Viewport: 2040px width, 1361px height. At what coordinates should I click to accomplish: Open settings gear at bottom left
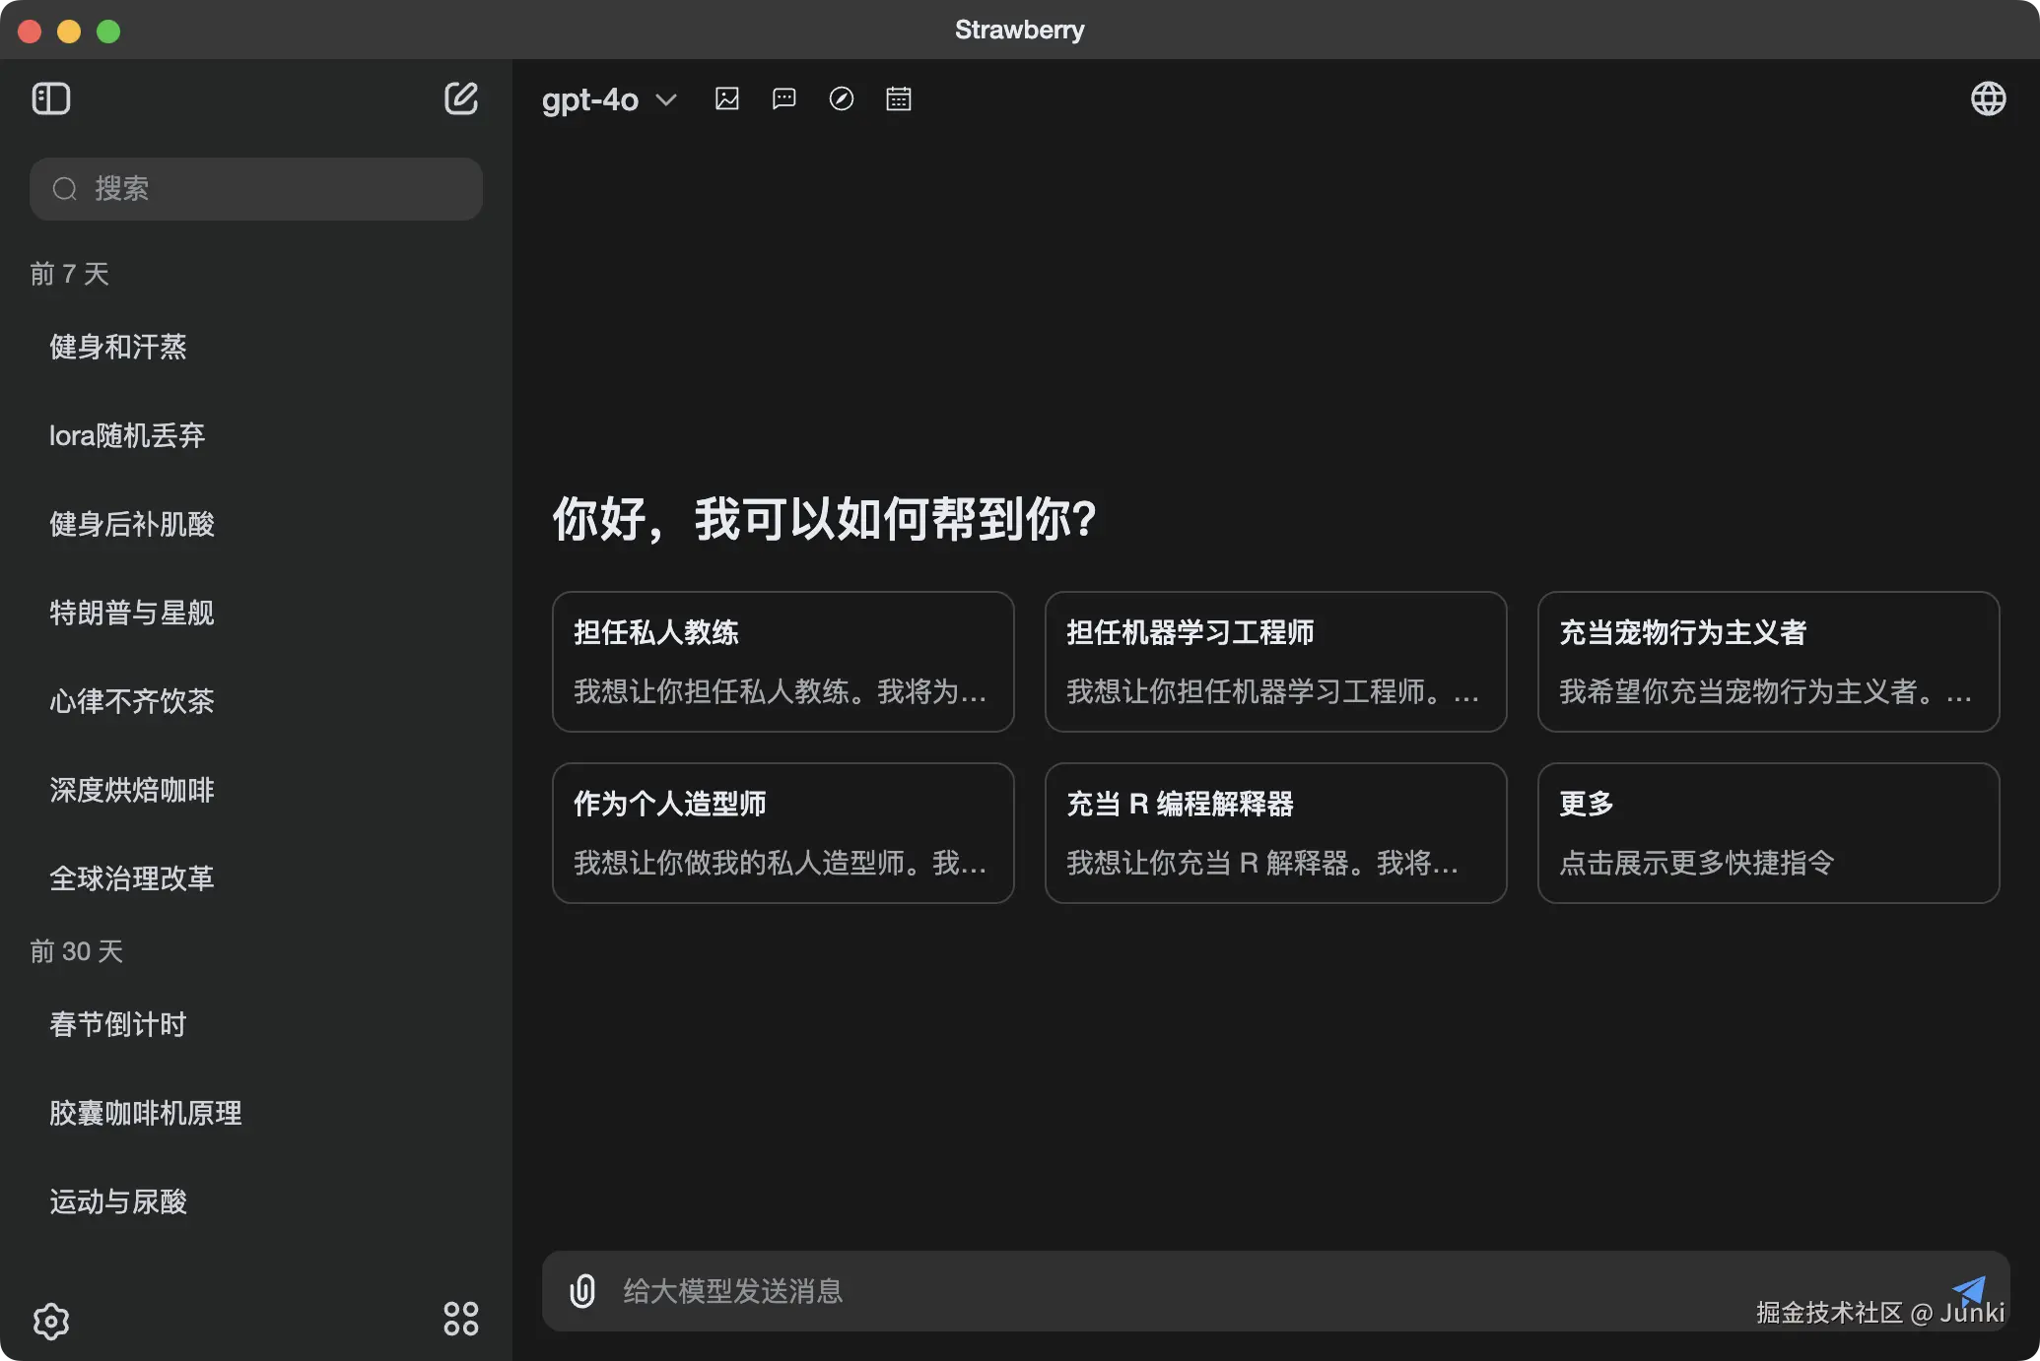51,1321
